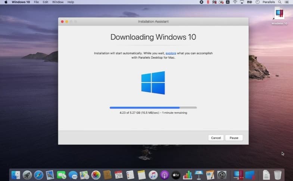Open the Apple menu

pos(6,2)
